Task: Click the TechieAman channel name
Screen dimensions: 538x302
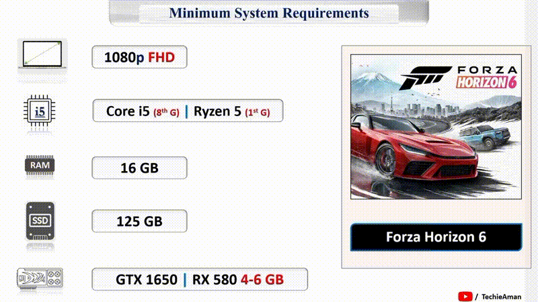Action: coord(501,297)
